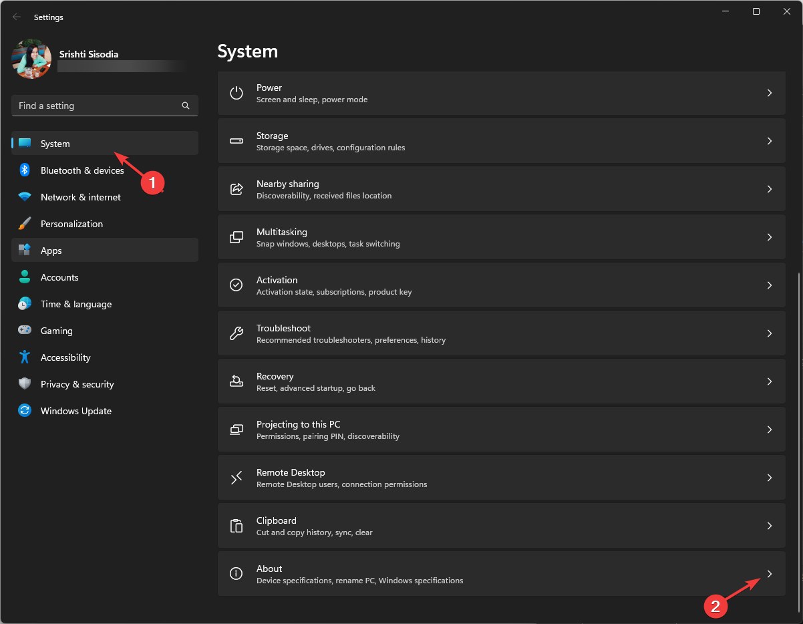Open Projecting to this PC chevron
Screen dimensions: 803x624
tap(770, 430)
